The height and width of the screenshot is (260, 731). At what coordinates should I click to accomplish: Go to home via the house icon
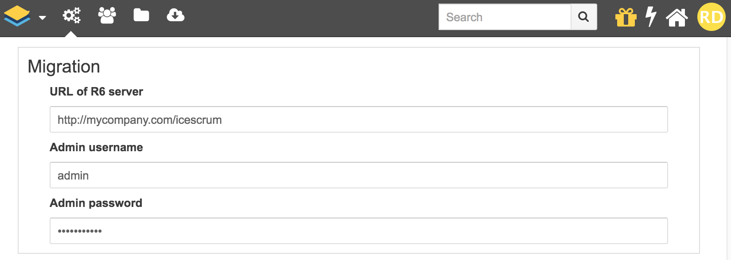(x=677, y=18)
